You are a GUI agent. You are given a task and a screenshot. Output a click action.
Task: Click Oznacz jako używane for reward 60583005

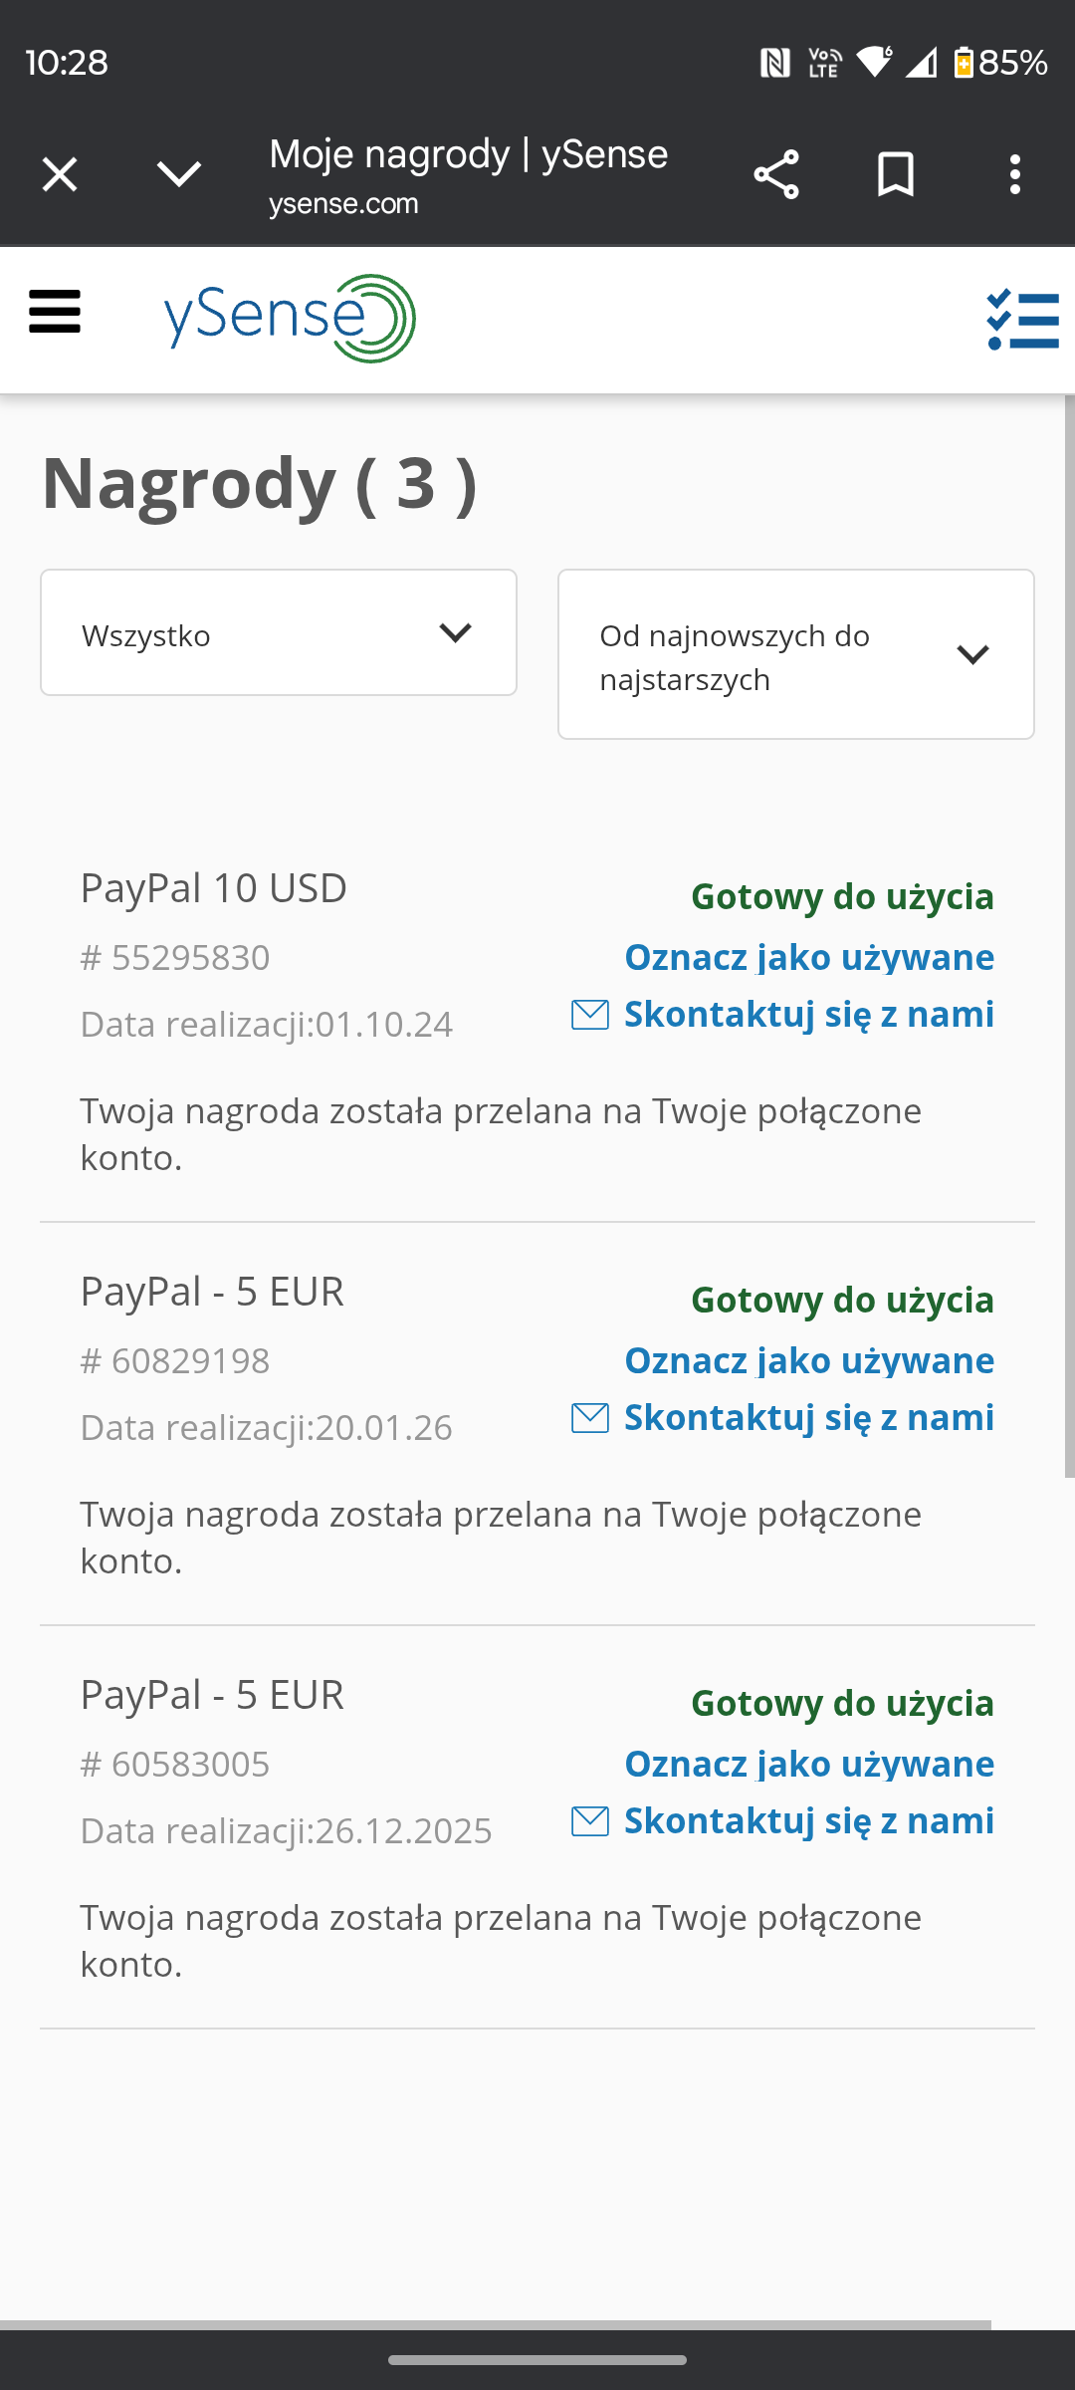coord(809,1764)
